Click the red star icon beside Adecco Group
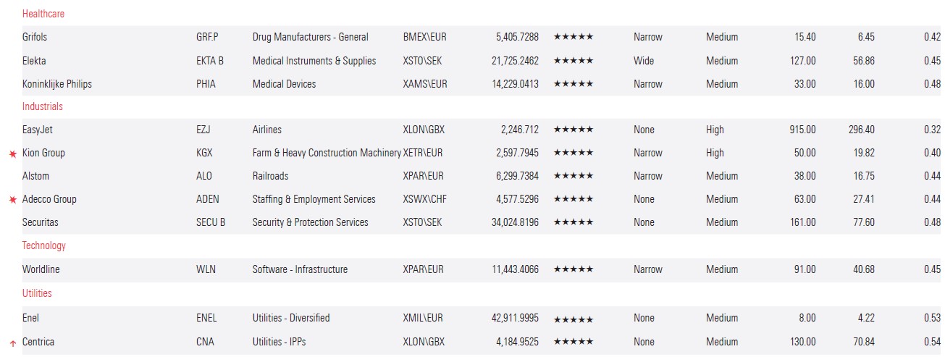 pyautogui.click(x=12, y=200)
